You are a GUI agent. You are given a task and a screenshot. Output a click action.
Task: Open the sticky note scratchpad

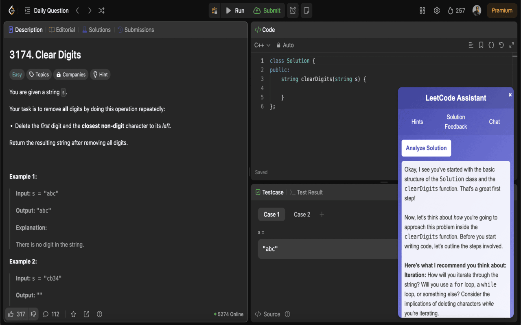[x=306, y=10]
